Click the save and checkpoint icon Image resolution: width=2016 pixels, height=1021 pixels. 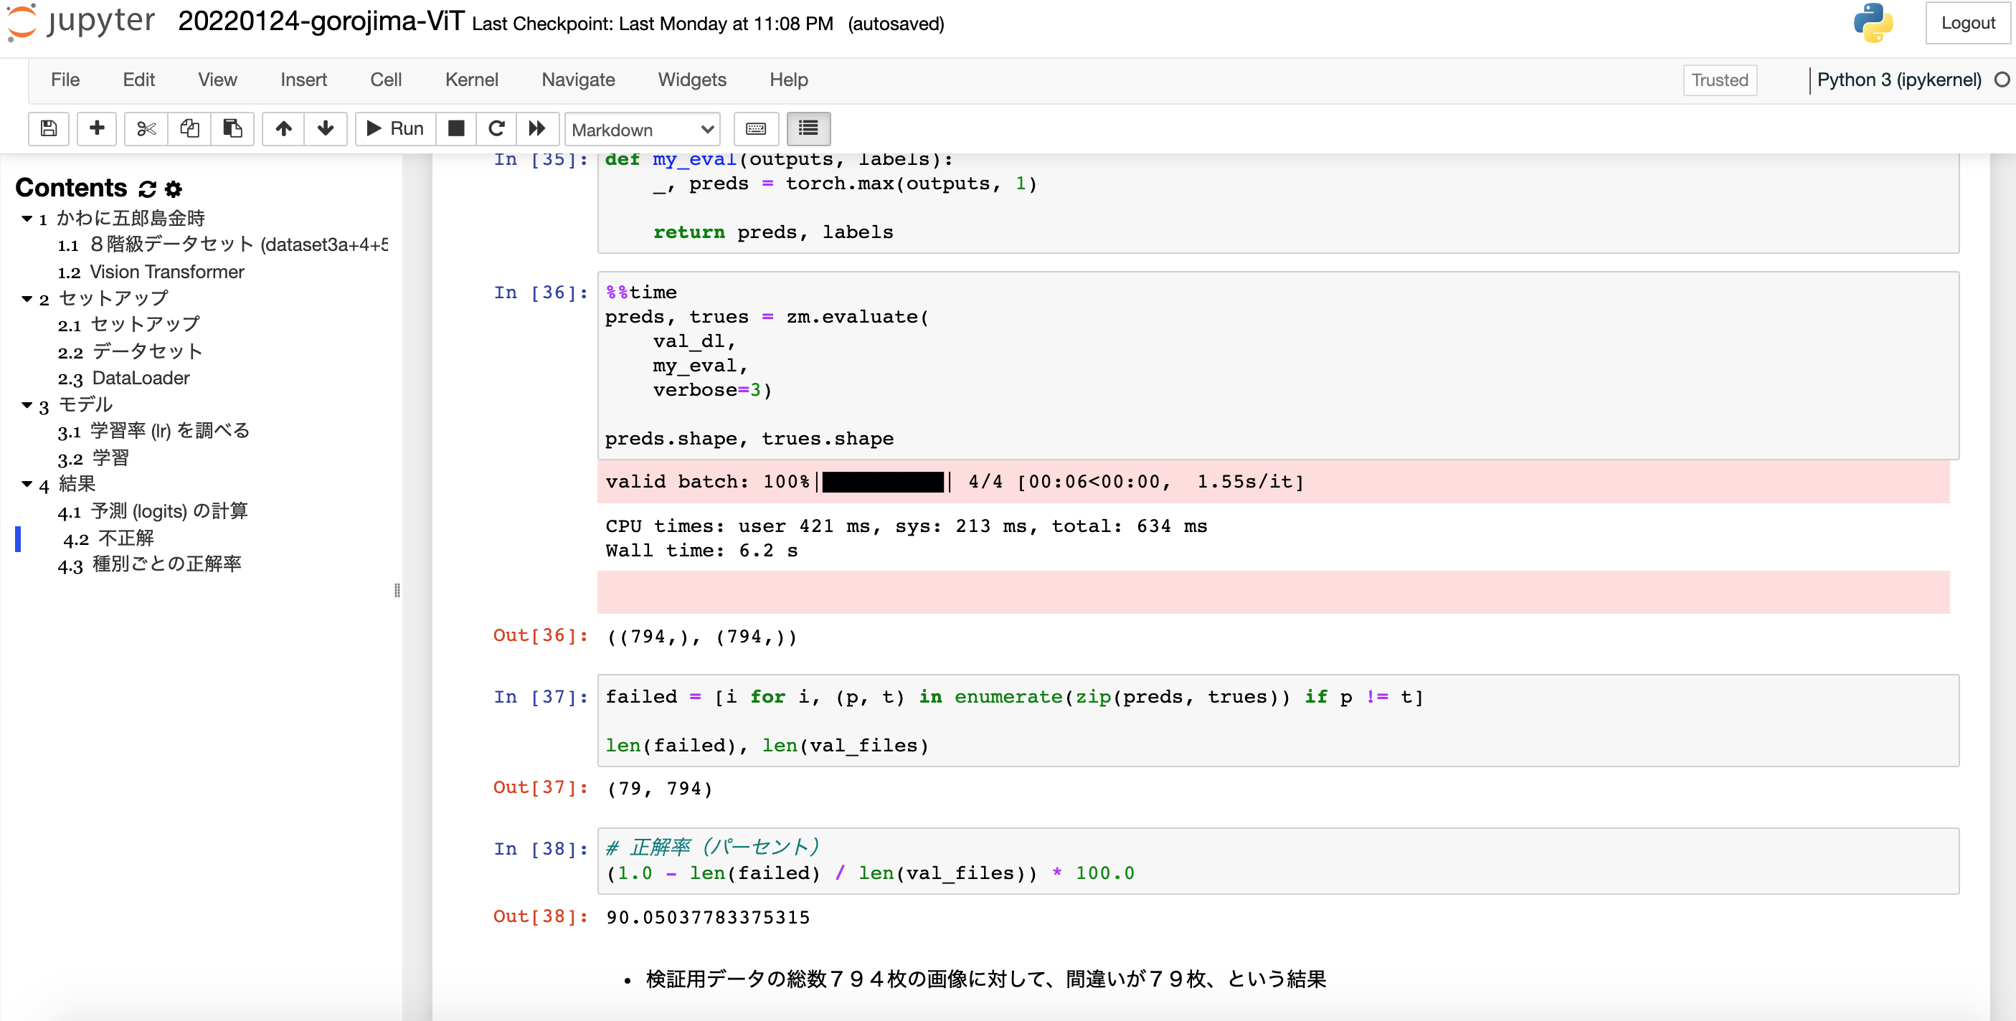point(49,128)
